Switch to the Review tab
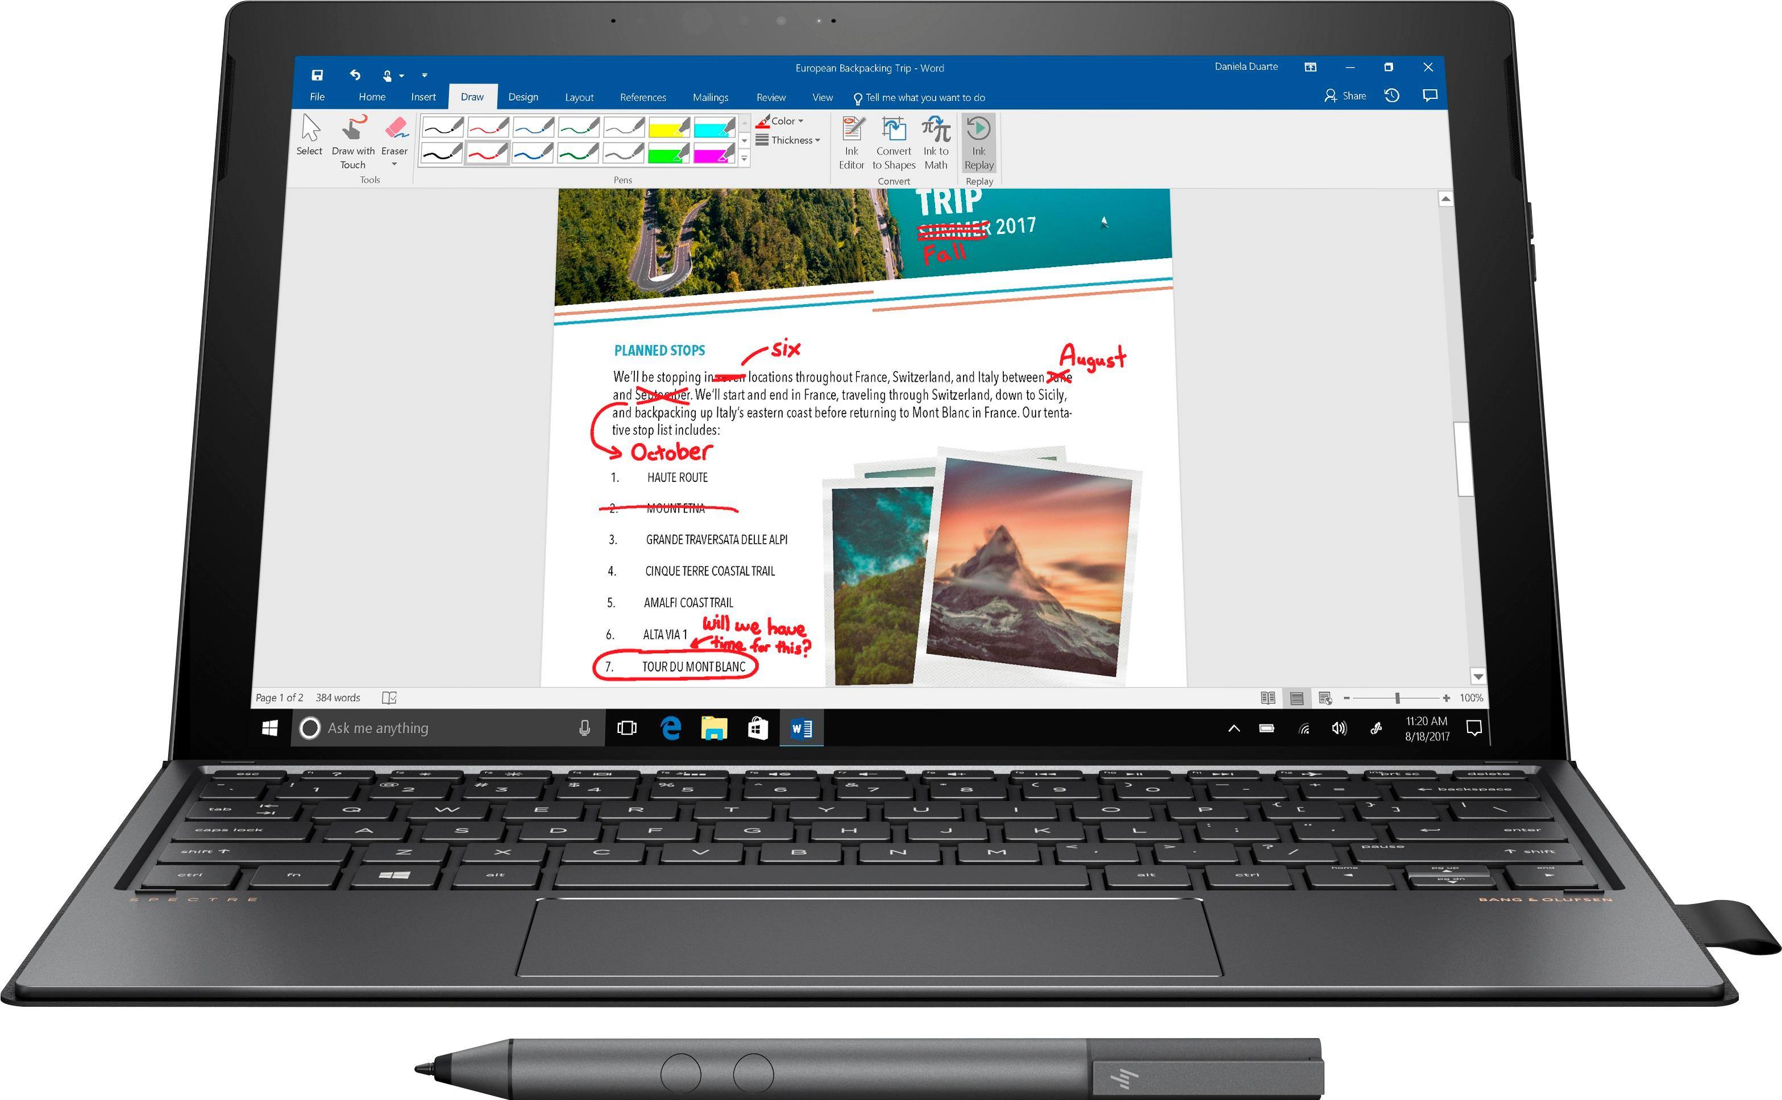The height and width of the screenshot is (1100, 1782). [771, 98]
